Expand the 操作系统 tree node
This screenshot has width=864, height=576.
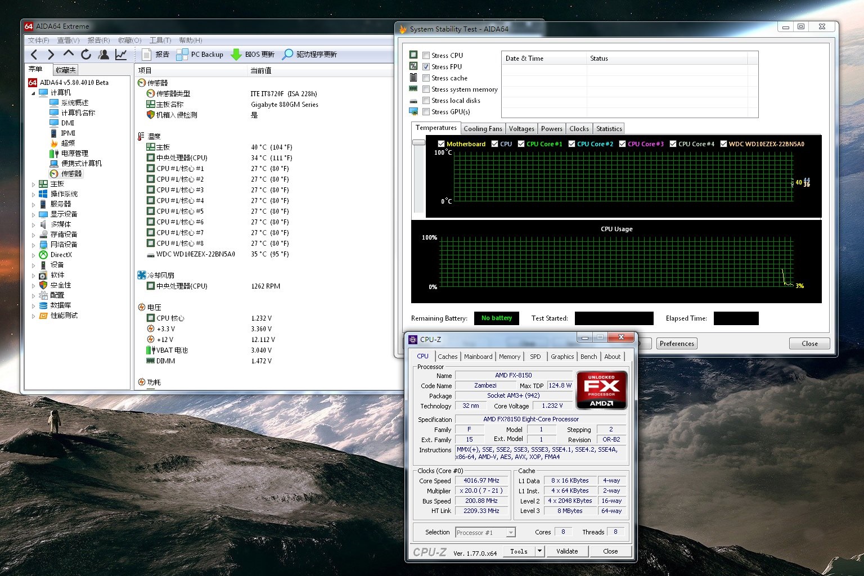coord(33,194)
